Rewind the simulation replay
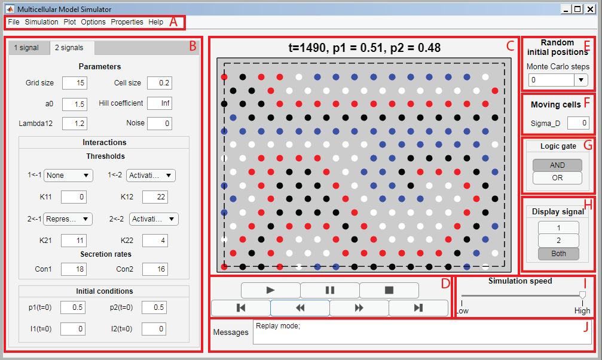602x360 pixels. 300,308
